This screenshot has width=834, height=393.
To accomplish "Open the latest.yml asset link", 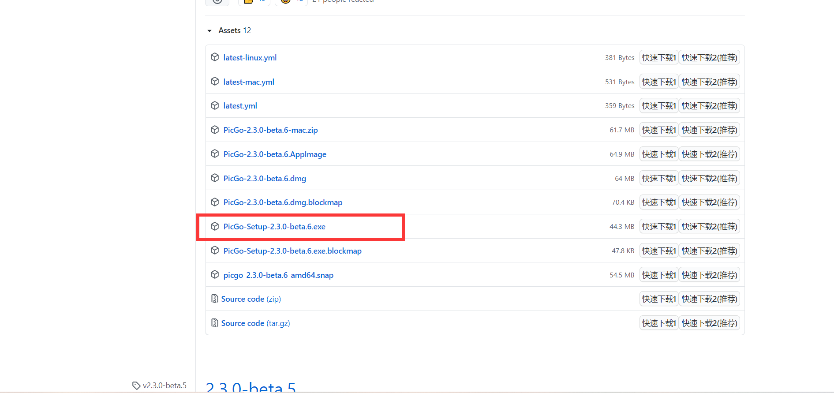I will click(x=240, y=106).
